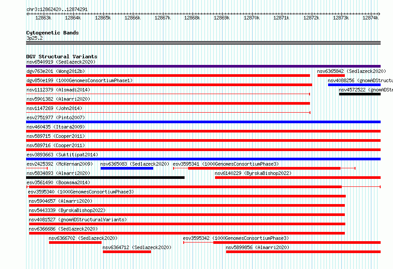The image size is (393, 269).
Task: Click the red bar under nsv6364712
Action: pos(127,252)
